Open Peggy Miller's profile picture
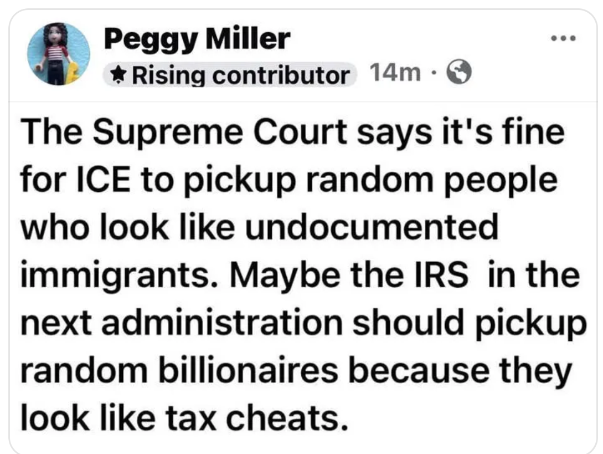The image size is (603, 454). click(59, 54)
